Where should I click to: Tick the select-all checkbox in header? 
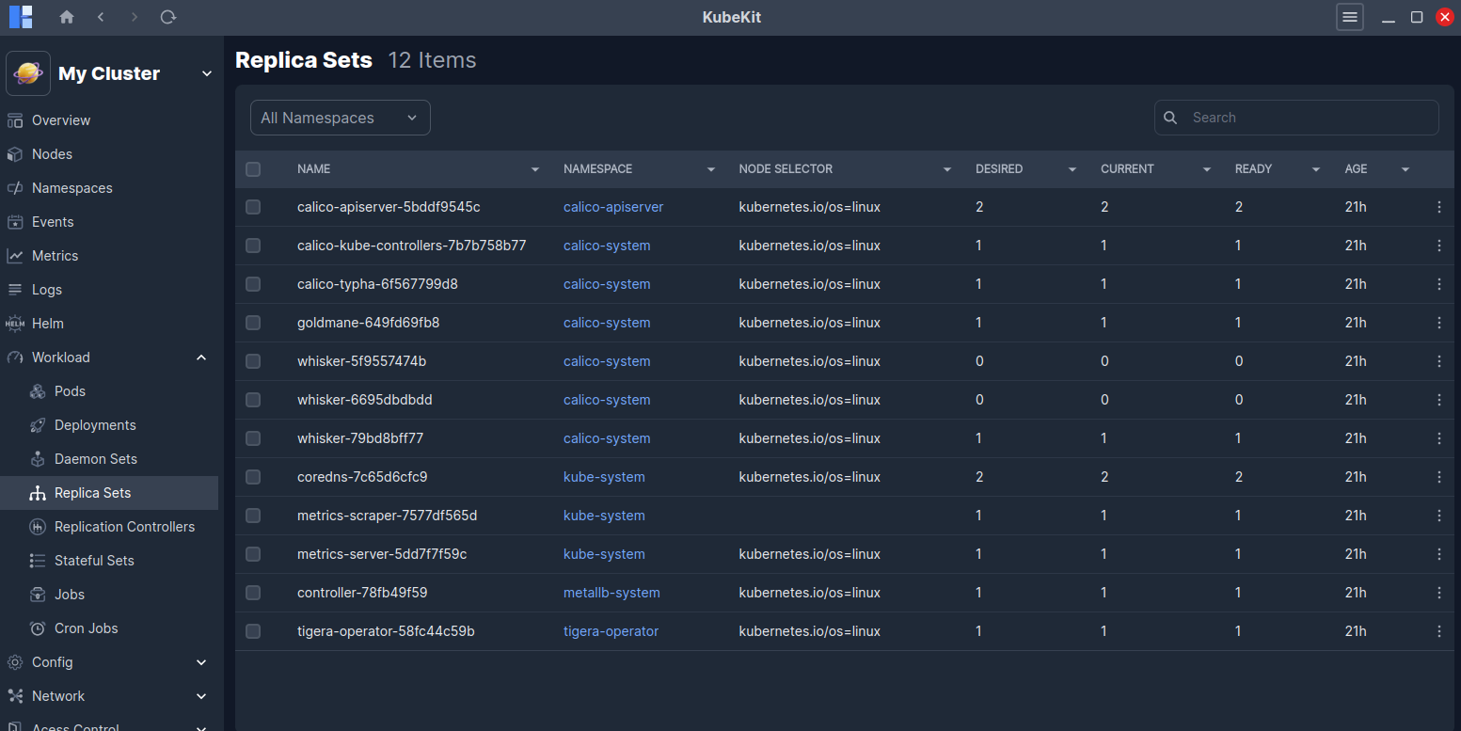point(253,169)
